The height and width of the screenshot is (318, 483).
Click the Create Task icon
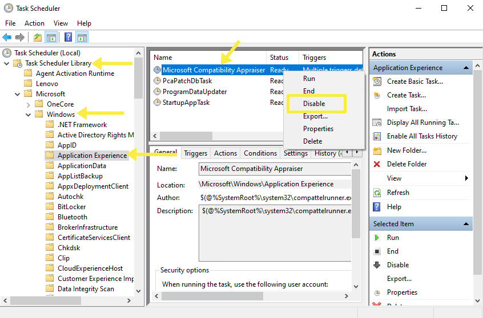tap(377, 95)
